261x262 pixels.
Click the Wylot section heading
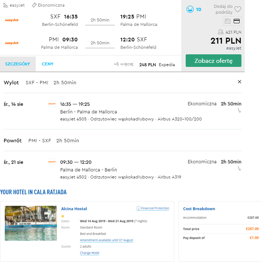click(x=11, y=82)
